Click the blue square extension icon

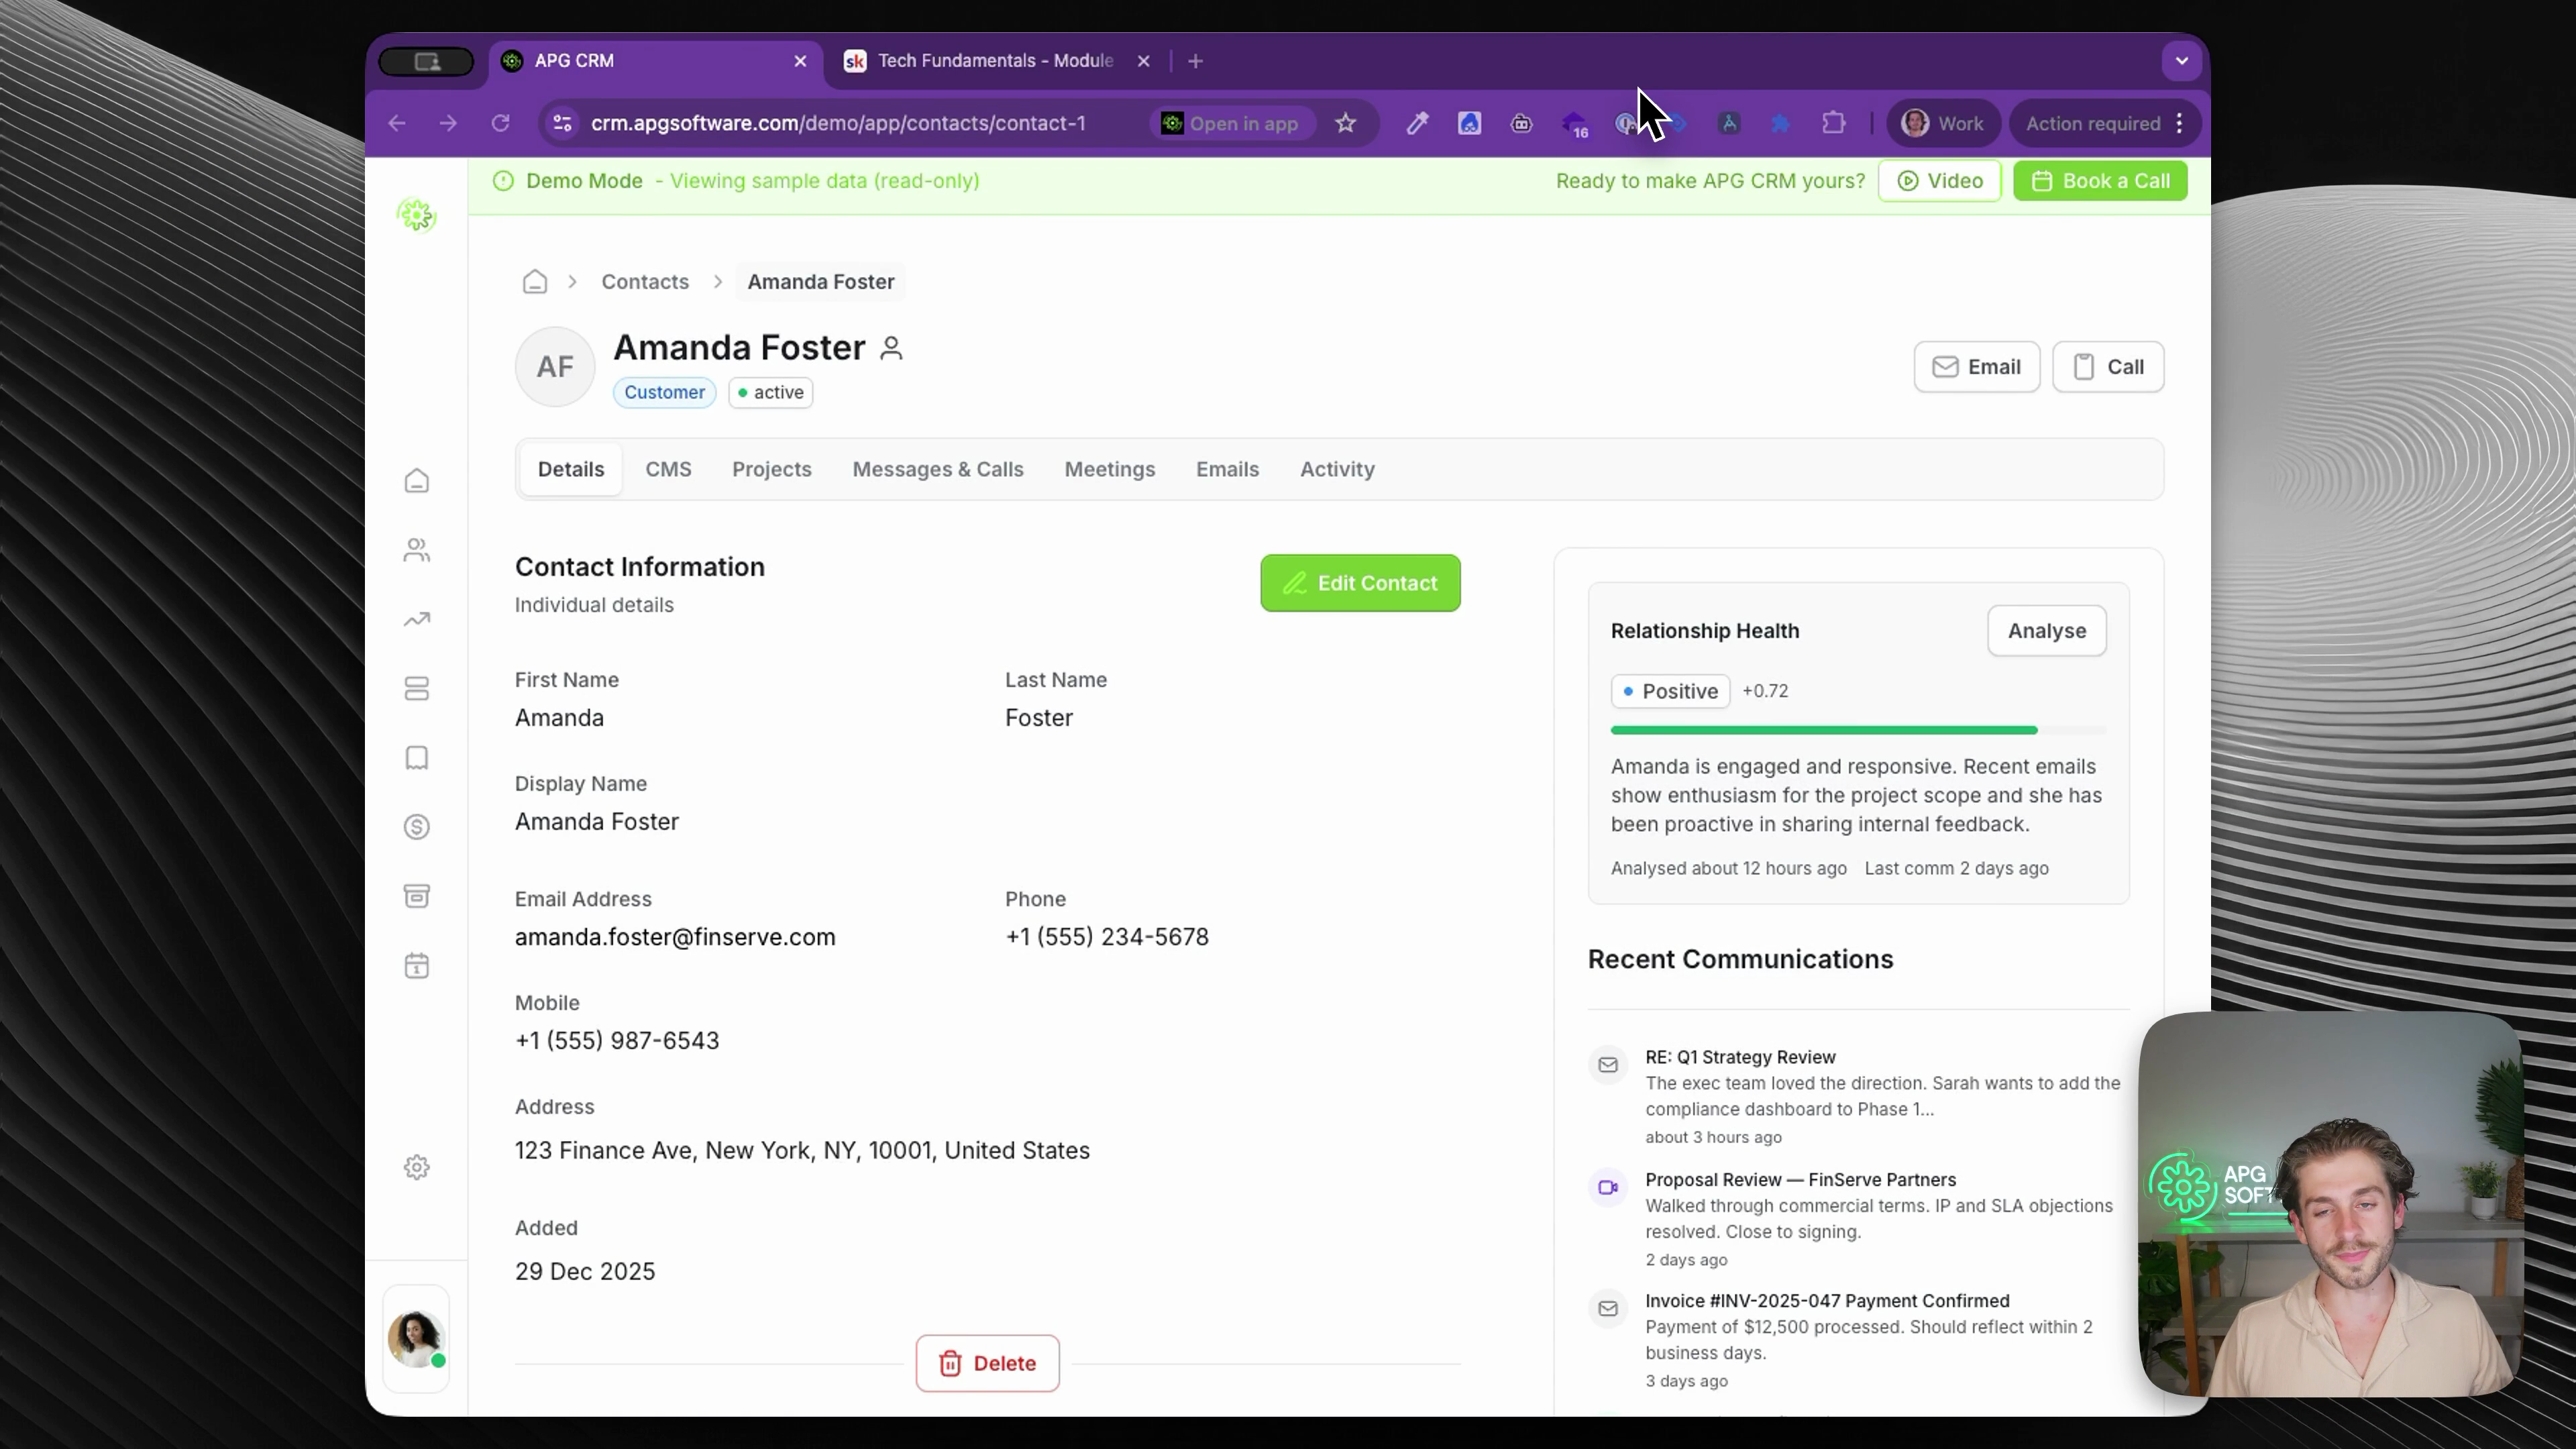(x=1469, y=123)
